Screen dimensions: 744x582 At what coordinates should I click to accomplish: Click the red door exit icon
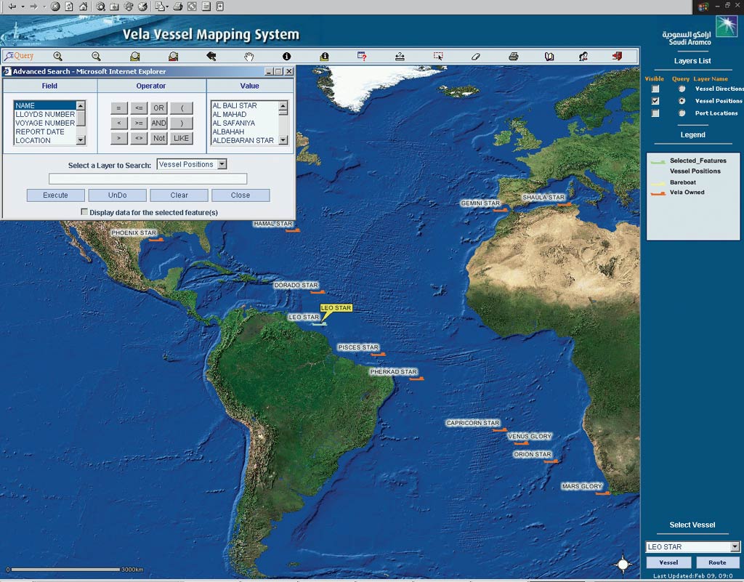coord(617,57)
